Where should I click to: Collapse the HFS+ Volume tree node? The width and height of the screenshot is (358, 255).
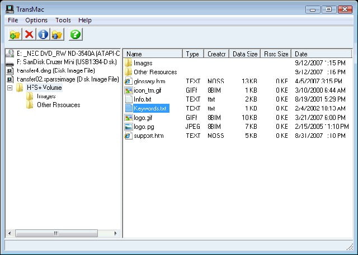point(10,88)
